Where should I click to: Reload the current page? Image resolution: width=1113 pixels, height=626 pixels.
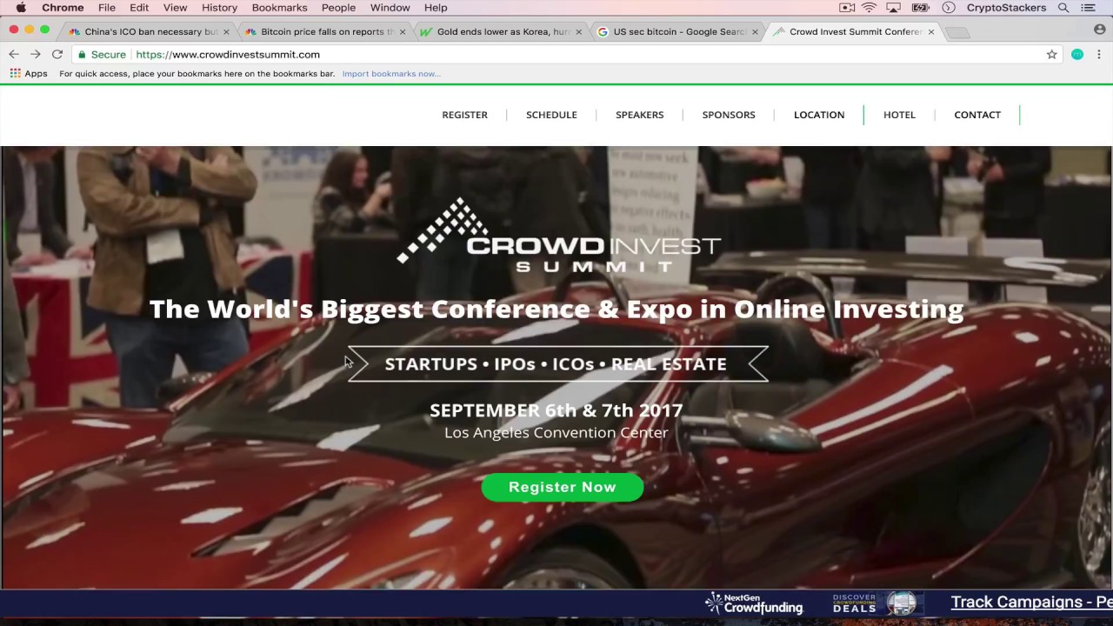(x=57, y=54)
